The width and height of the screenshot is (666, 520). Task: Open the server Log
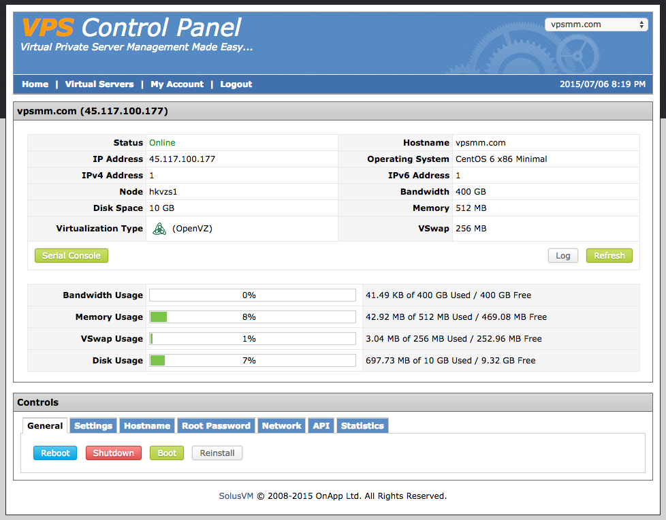tap(562, 256)
